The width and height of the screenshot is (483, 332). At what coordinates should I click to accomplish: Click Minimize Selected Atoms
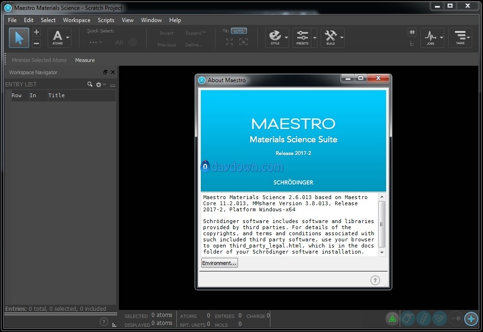[x=39, y=60]
